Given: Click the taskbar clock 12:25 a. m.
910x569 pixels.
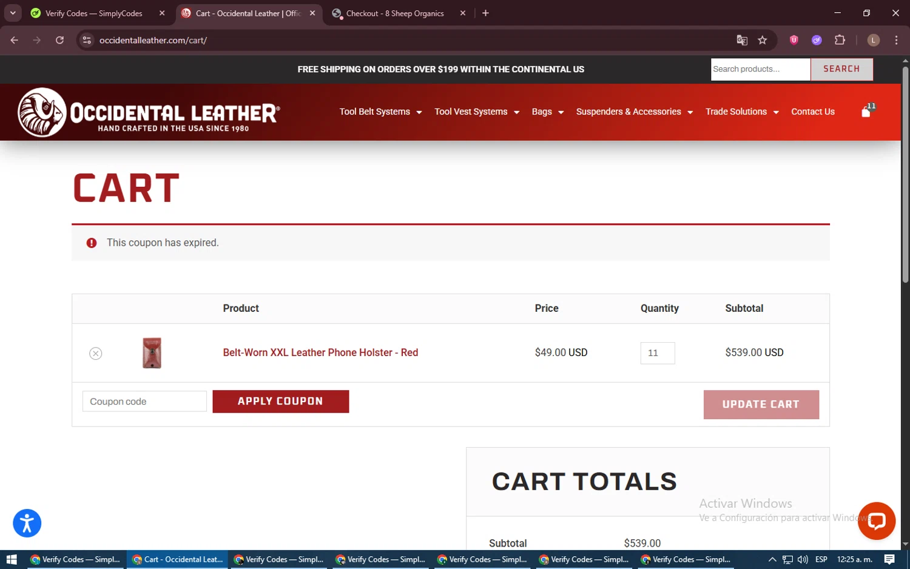Looking at the screenshot, I should (x=854, y=559).
